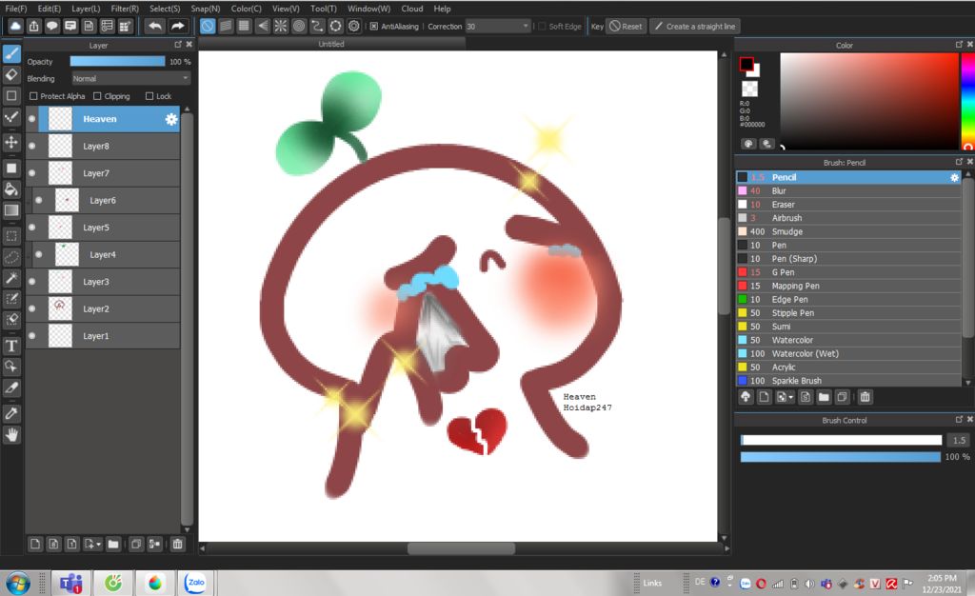Toggle visibility of Layer3

(x=31, y=282)
